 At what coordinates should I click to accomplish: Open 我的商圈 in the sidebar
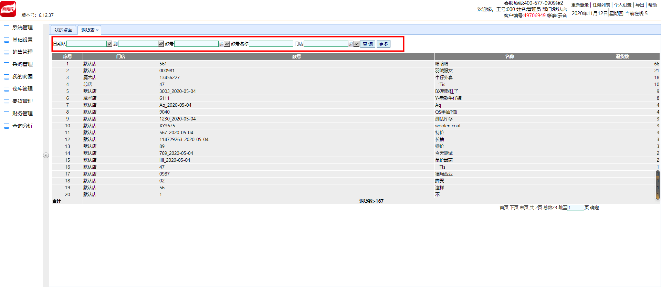(22, 77)
